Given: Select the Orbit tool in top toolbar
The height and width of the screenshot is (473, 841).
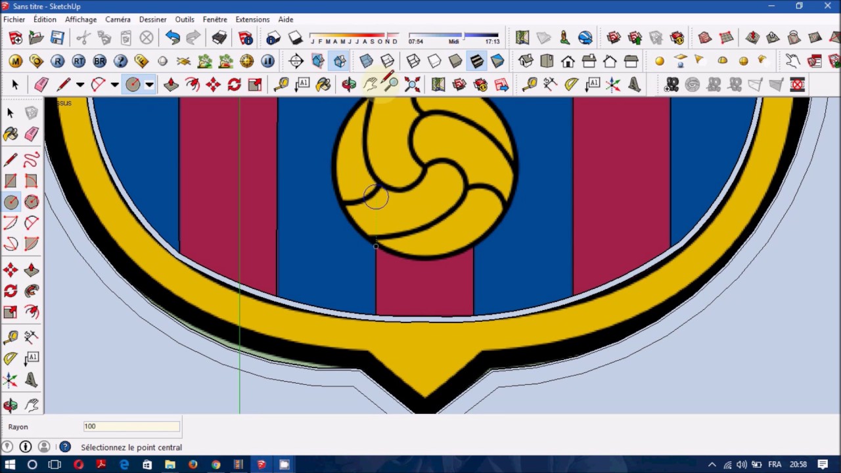Looking at the screenshot, I should tap(349, 84).
